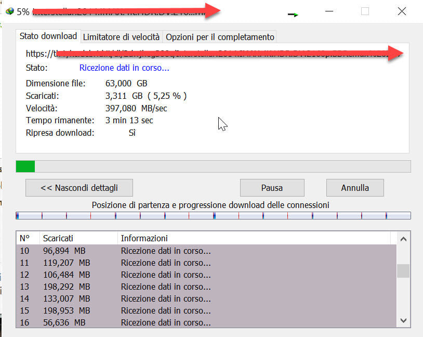Pause the download with Pausa

point(272,188)
